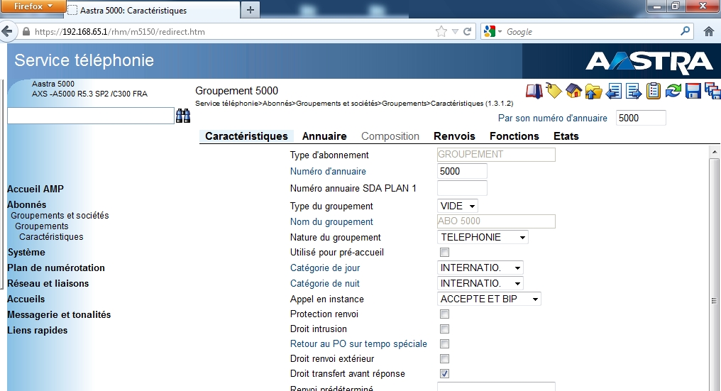The height and width of the screenshot is (391, 721).
Task: Open Firefox home page icon
Action: point(709,31)
